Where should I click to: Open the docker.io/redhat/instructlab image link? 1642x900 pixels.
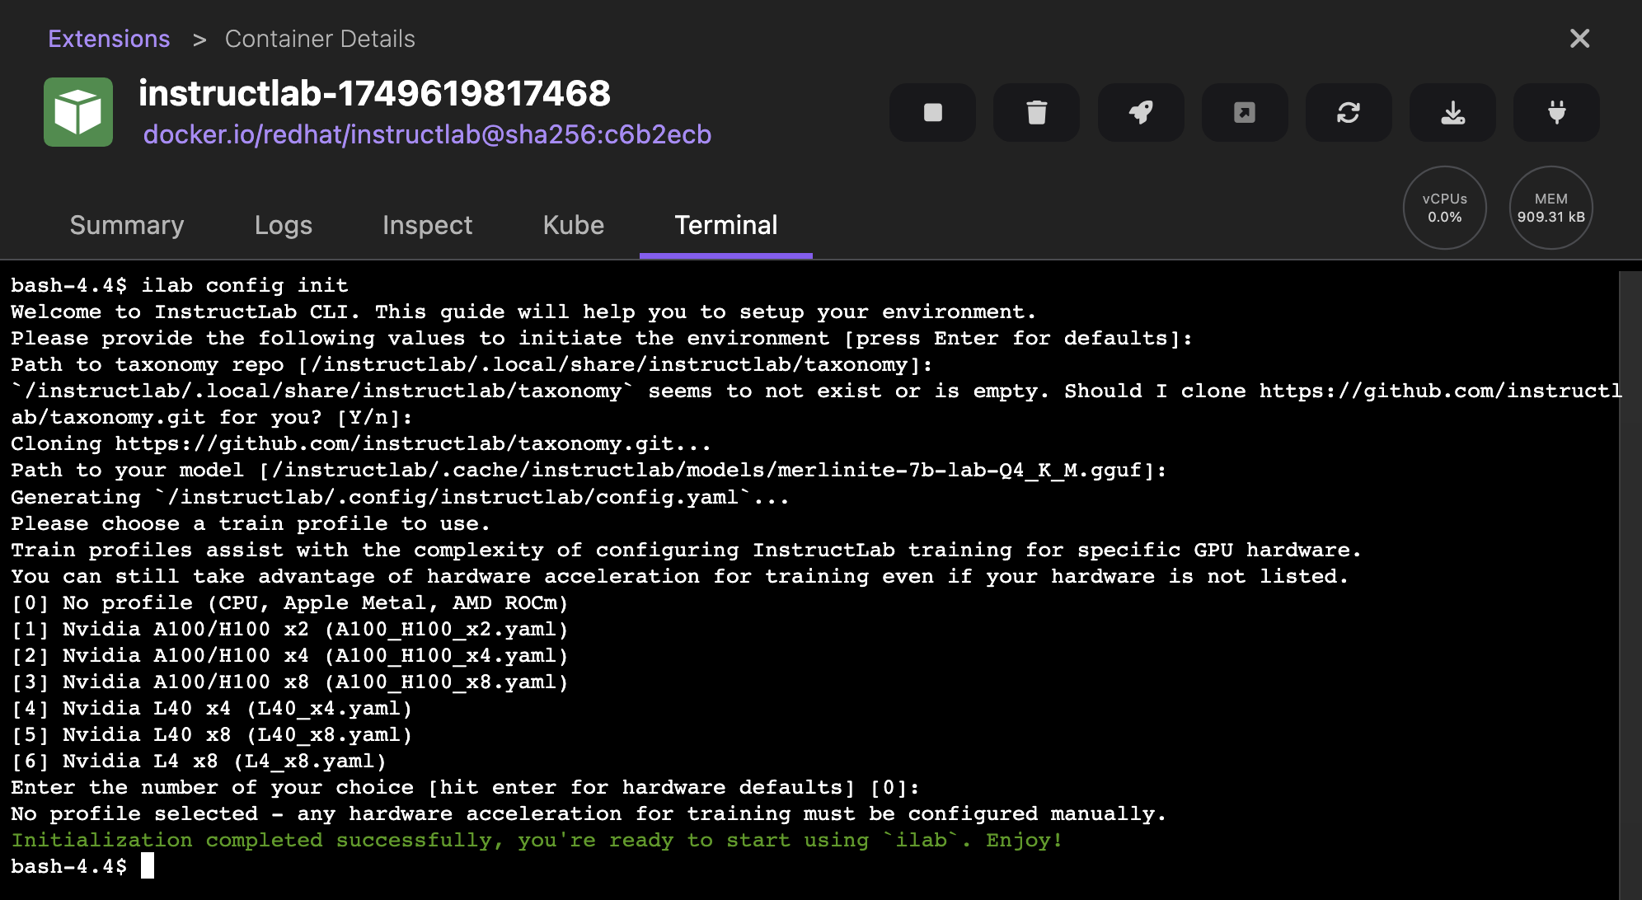click(x=427, y=134)
